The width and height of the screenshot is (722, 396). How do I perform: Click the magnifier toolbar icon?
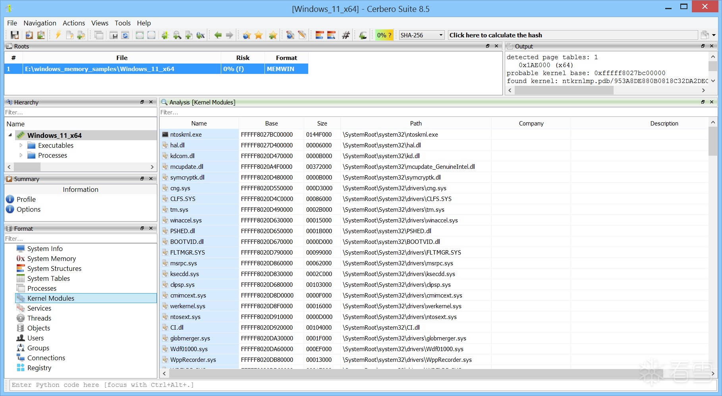[177, 35]
